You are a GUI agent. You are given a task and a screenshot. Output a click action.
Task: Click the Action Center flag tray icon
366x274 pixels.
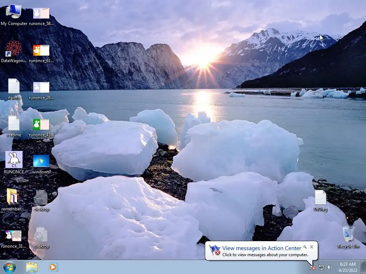[313, 267]
